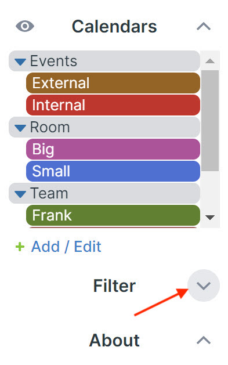This screenshot has width=228, height=365.
Task: Toggle the External calendar
Action: [113, 83]
